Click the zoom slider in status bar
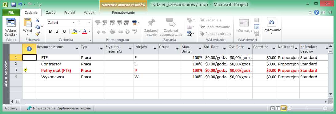 307,108
